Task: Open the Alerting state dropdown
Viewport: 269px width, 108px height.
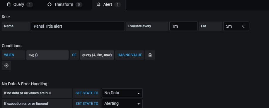Action: click(122, 104)
